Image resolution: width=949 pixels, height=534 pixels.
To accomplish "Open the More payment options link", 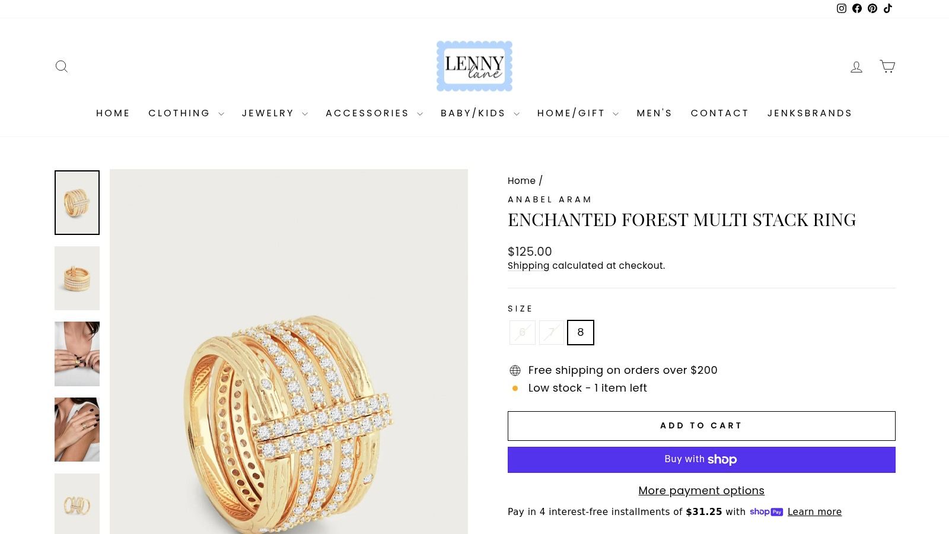I will [701, 491].
